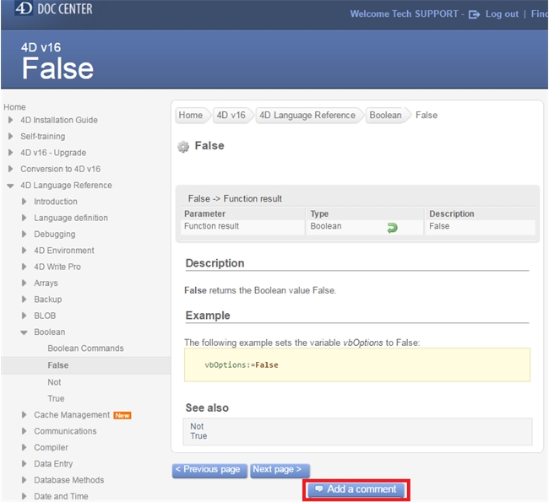The height and width of the screenshot is (502, 549).
Task: Click the New badge next to Cache Management
Action: pyautogui.click(x=122, y=415)
